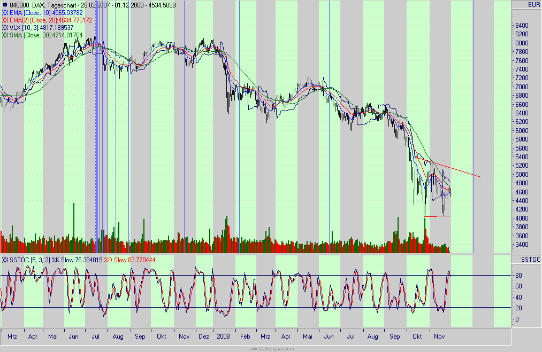Image resolution: width=542 pixels, height=352 pixels.
Task: Click the chart title '846900 DAX, Tageschart'
Action: tap(43, 5)
